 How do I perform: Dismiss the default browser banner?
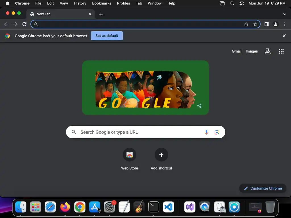coord(284,36)
